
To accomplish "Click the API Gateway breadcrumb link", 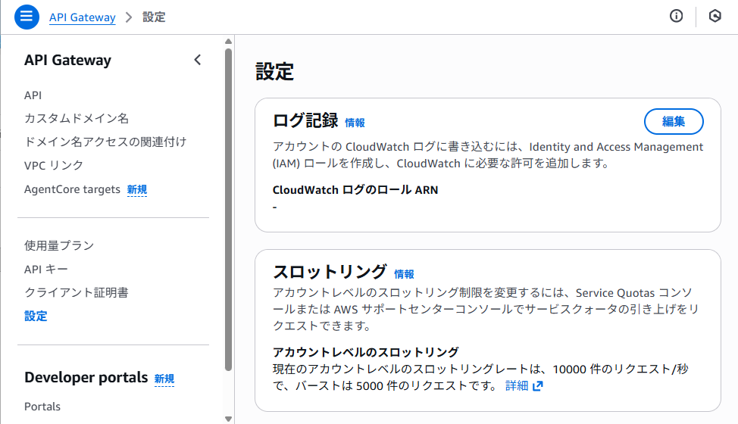I will coord(83,17).
